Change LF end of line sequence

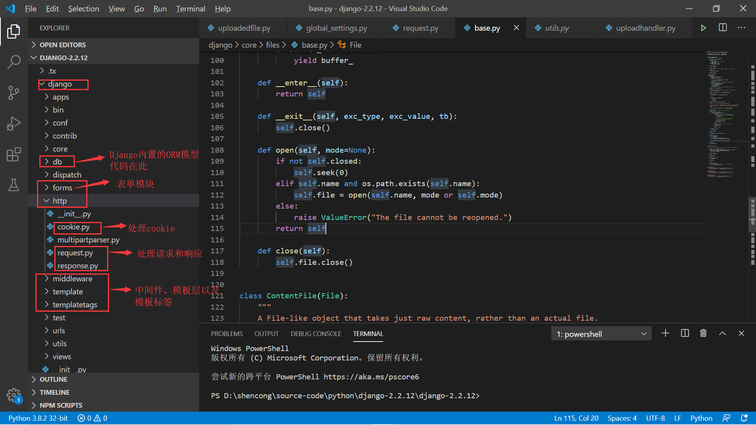(x=678, y=418)
